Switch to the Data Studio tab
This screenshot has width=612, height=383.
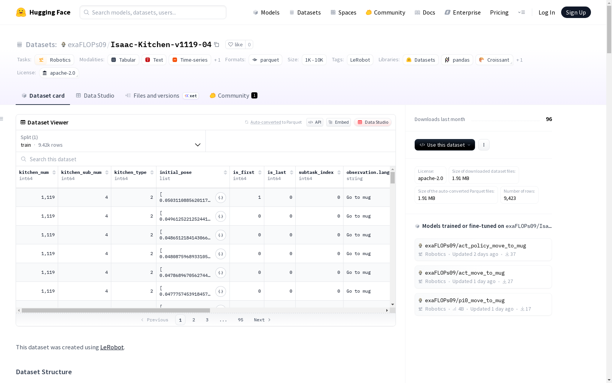coord(95,96)
